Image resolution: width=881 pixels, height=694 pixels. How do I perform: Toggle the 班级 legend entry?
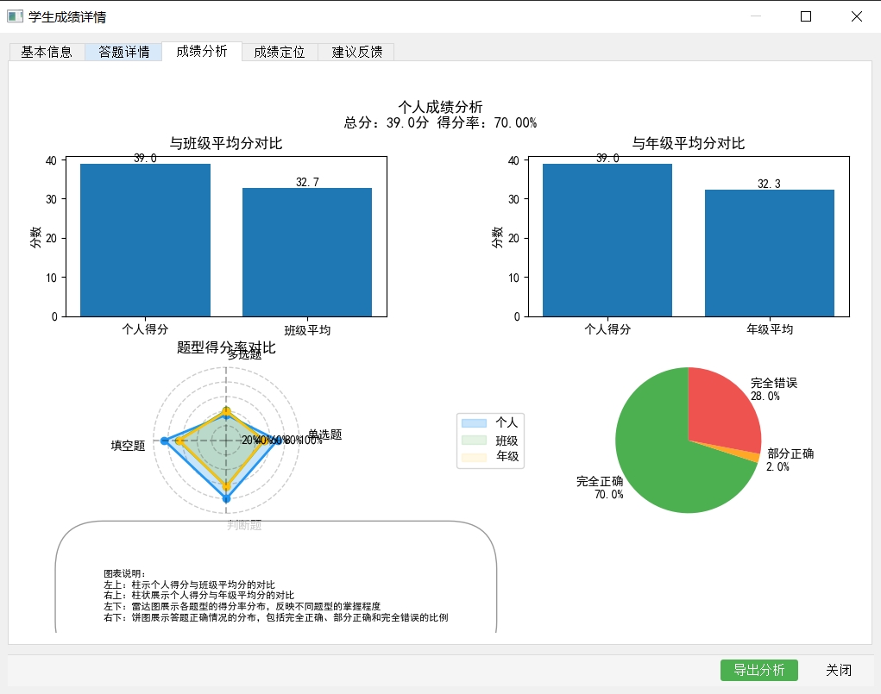pos(489,441)
